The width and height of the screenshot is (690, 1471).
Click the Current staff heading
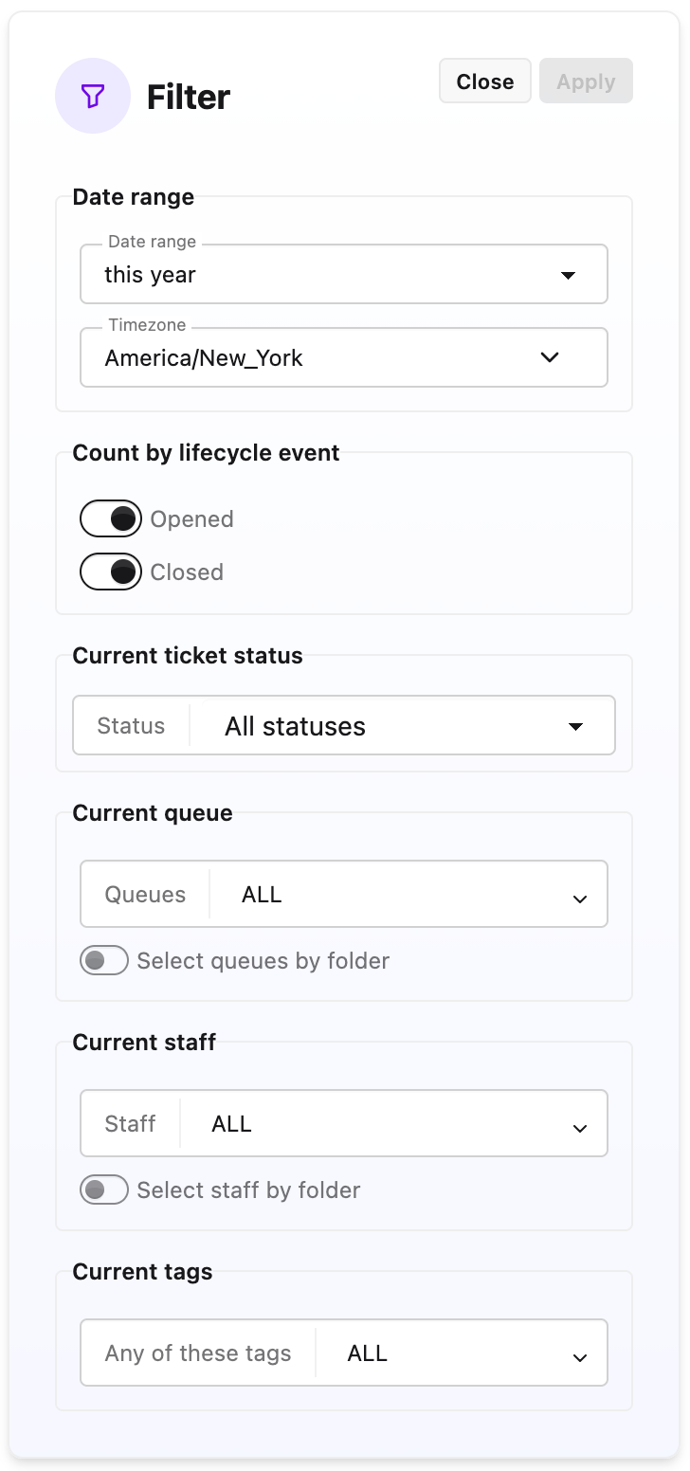click(144, 1043)
